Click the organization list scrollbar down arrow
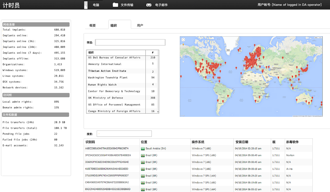This screenshot has height=192, width=330. click(x=158, y=112)
